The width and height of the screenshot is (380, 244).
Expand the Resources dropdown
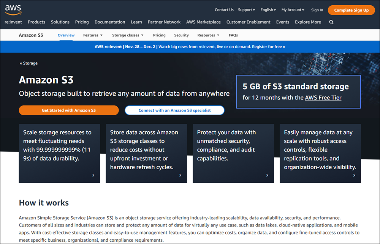pyautogui.click(x=208, y=35)
